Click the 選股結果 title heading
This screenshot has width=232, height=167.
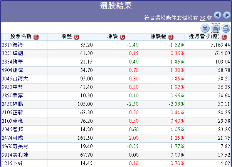click(x=116, y=6)
